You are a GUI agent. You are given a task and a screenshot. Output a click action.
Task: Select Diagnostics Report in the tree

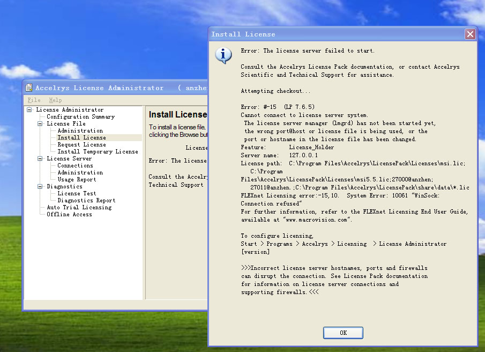pyautogui.click(x=86, y=200)
